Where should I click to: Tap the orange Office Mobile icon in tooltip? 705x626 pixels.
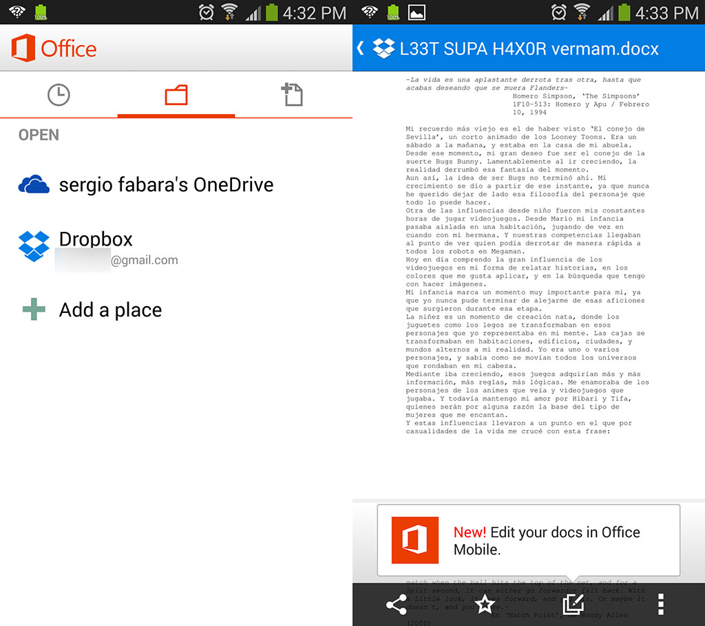415,540
